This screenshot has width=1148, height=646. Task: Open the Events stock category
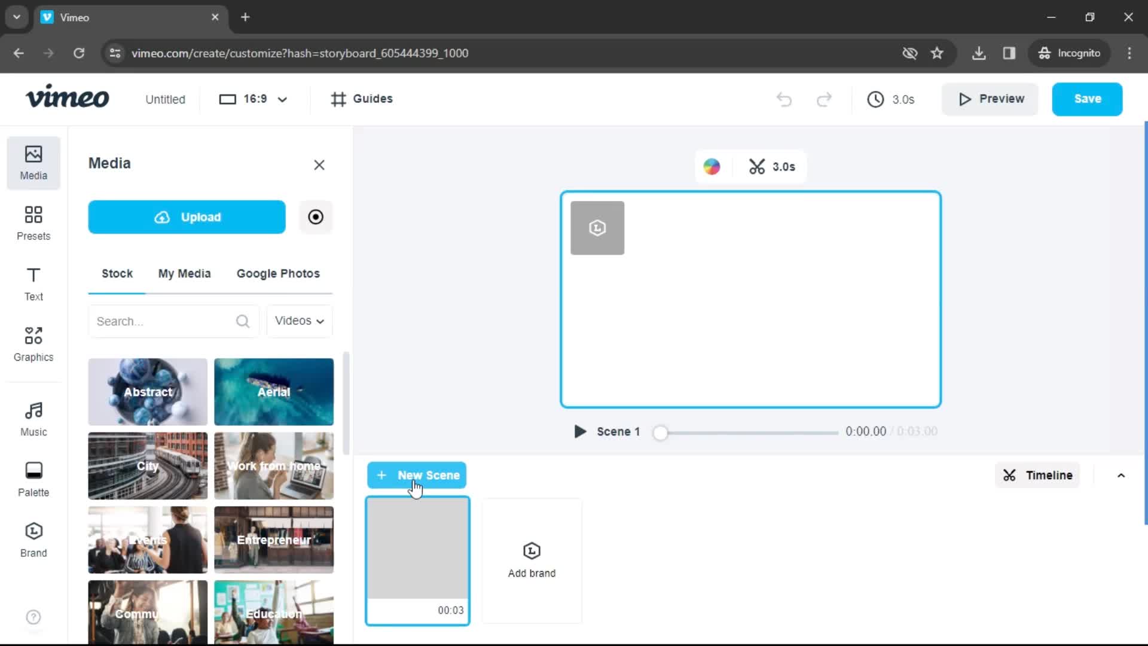tap(148, 540)
